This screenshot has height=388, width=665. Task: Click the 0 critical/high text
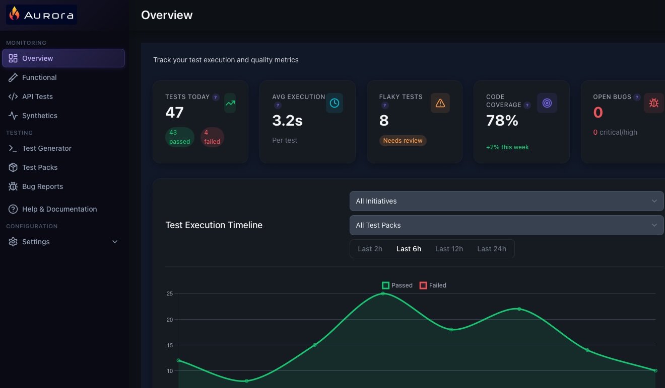tap(615, 132)
